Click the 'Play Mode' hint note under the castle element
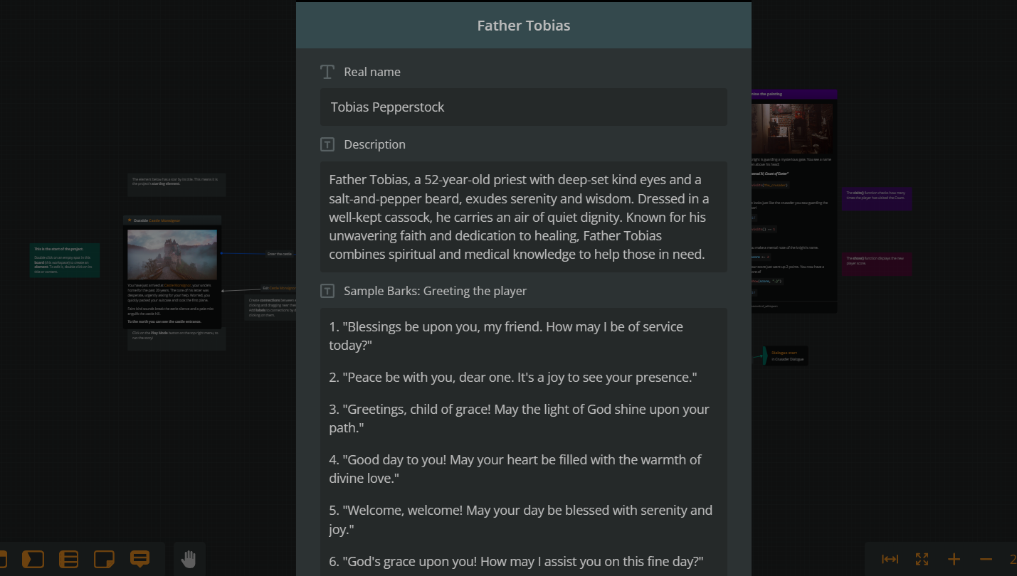 click(176, 338)
